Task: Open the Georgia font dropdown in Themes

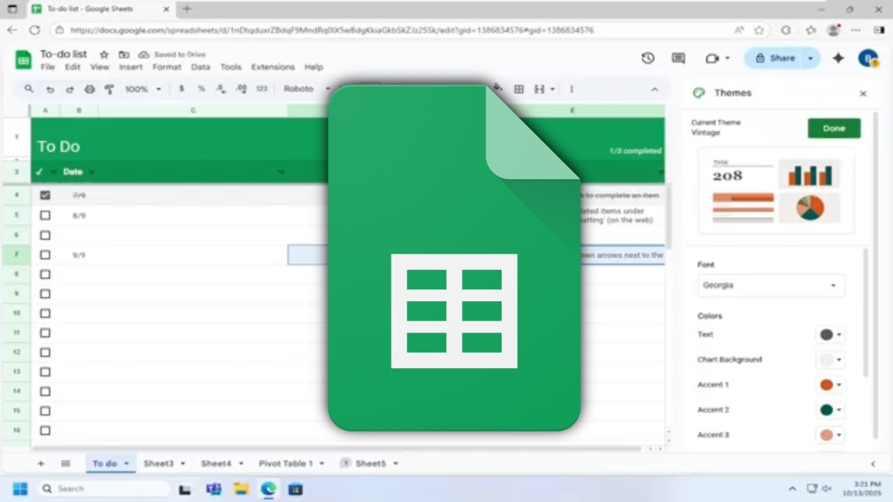Action: [x=771, y=285]
